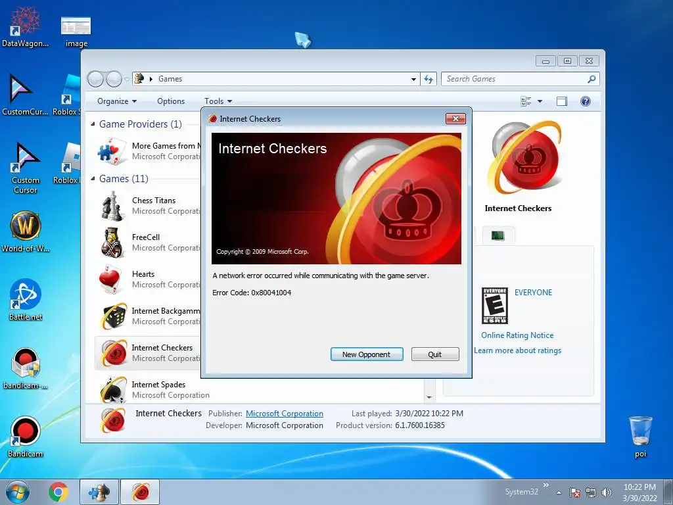Click the search magnifier icon
The image size is (673, 505).
[x=592, y=79]
